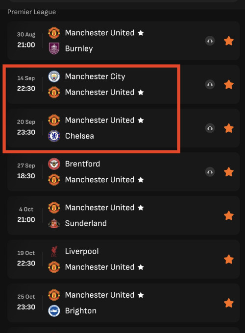This screenshot has width=245, height=333.
Task: Click the Brentford club crest
Action: coord(54,164)
